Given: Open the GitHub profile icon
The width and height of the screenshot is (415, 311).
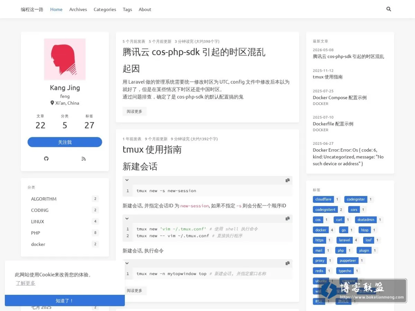Looking at the screenshot, I should 46,159.
